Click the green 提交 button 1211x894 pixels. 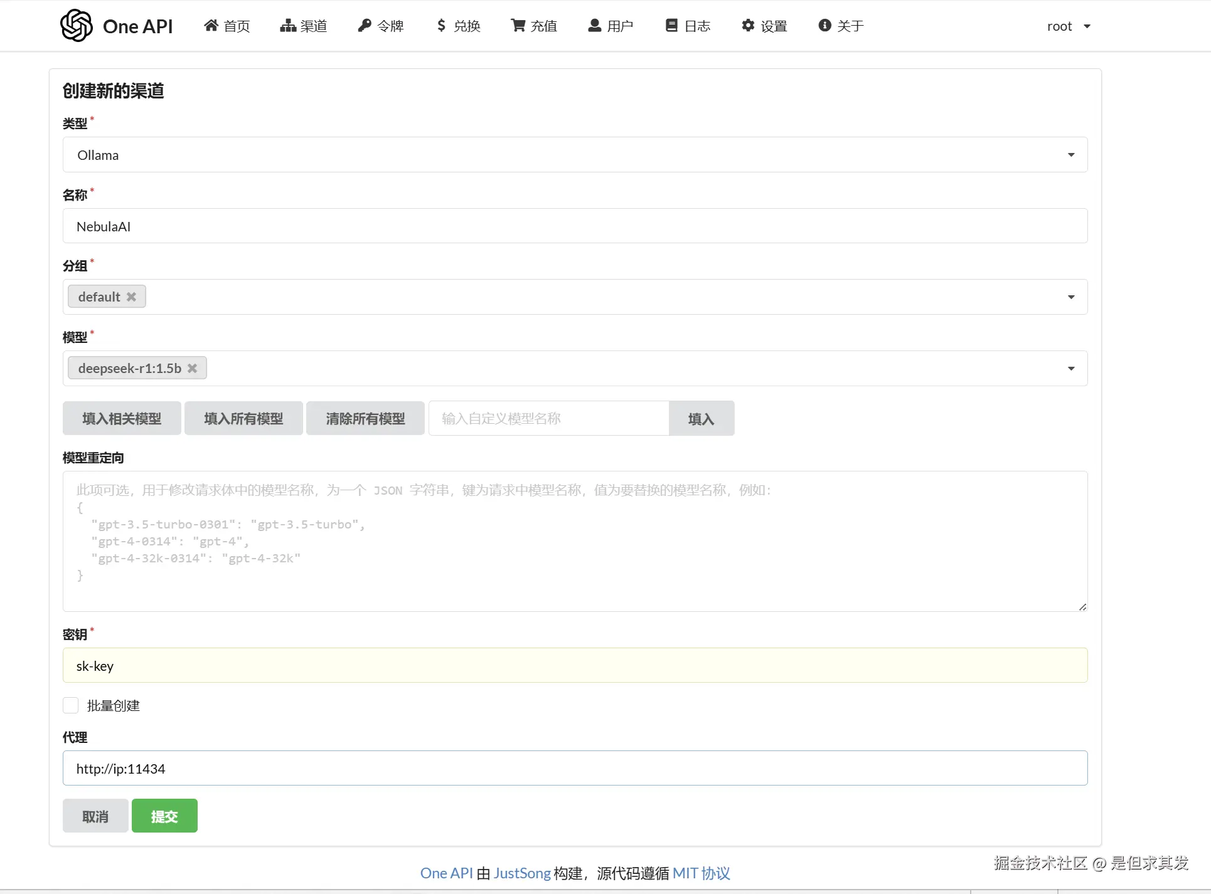(164, 816)
